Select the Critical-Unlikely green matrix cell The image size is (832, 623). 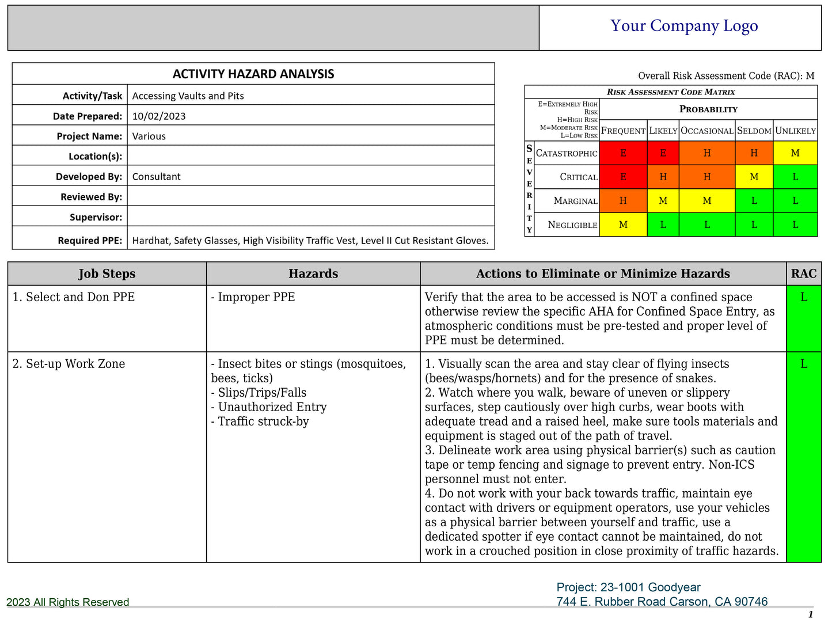tap(795, 177)
